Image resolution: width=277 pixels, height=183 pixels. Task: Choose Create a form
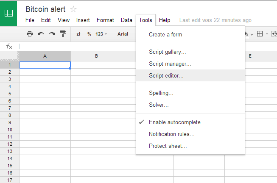(190, 34)
